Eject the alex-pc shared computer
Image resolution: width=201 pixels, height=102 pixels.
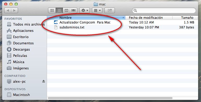tap(44, 81)
